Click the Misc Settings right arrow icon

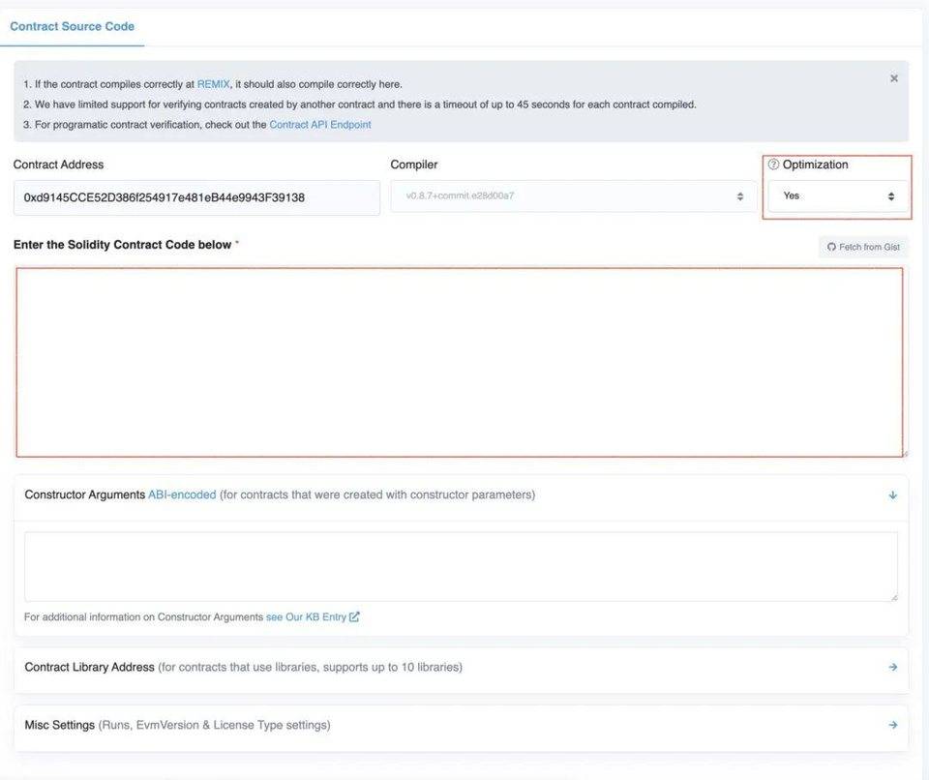tap(893, 724)
